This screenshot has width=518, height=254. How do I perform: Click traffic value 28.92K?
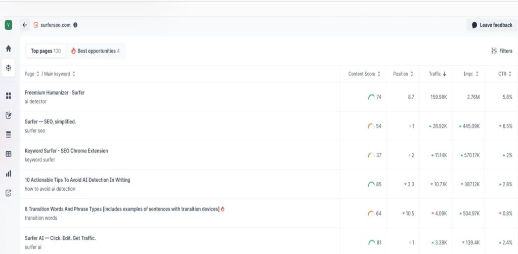[x=440, y=126]
